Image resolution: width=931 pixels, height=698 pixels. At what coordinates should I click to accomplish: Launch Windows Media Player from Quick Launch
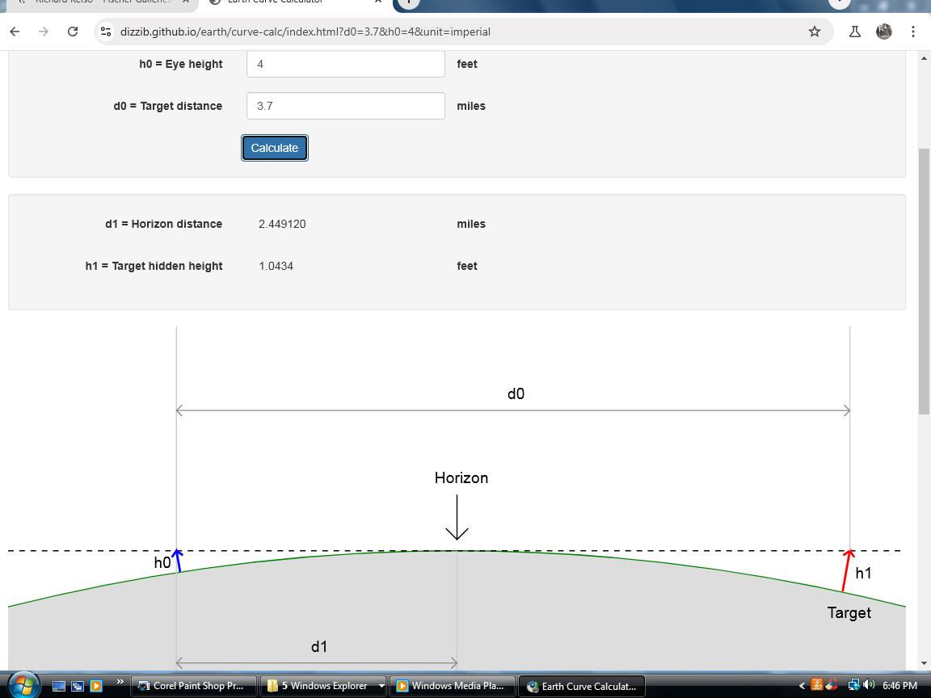[x=95, y=686]
